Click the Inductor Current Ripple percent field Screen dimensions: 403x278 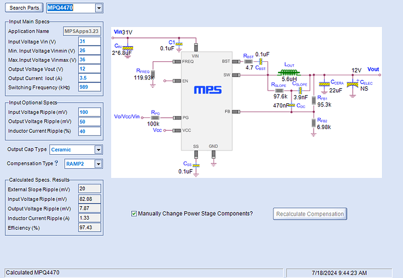point(89,131)
